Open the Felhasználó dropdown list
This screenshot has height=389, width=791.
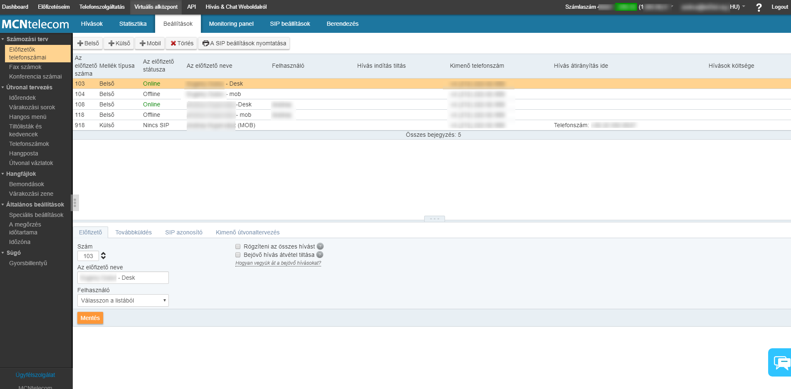(x=123, y=300)
